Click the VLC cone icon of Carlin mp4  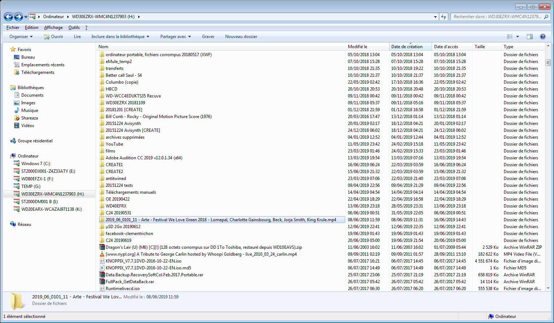click(x=102, y=254)
